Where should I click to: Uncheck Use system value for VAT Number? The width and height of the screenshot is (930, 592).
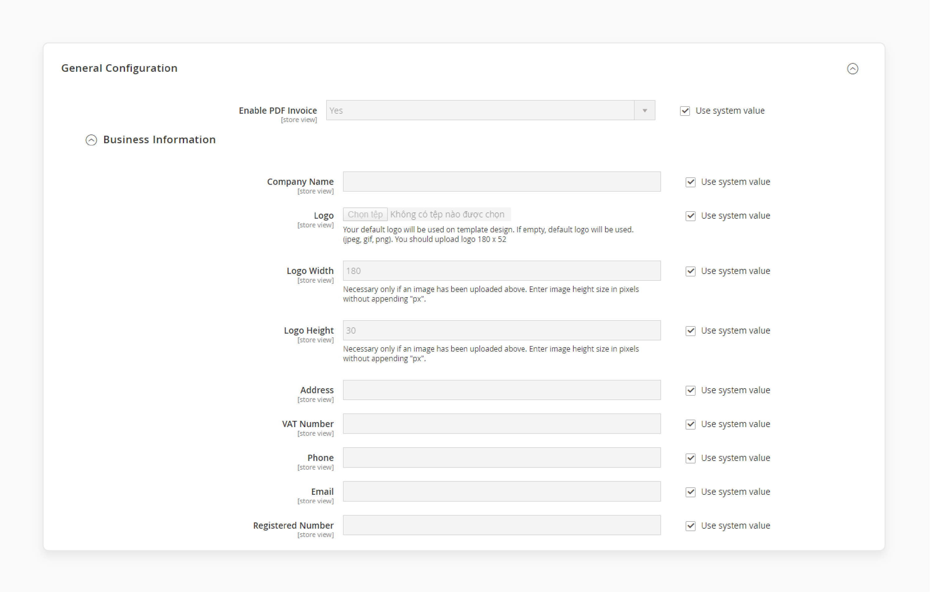(690, 424)
